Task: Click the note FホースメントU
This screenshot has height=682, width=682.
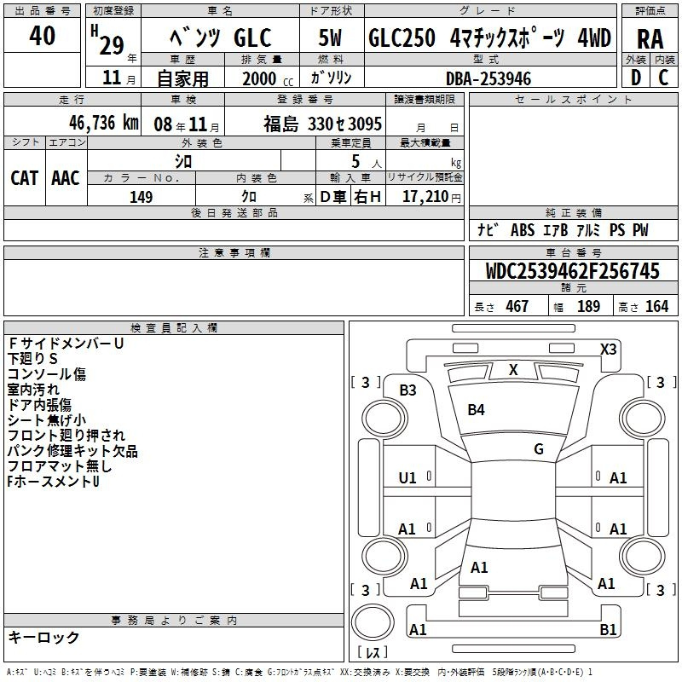Action: (53, 482)
